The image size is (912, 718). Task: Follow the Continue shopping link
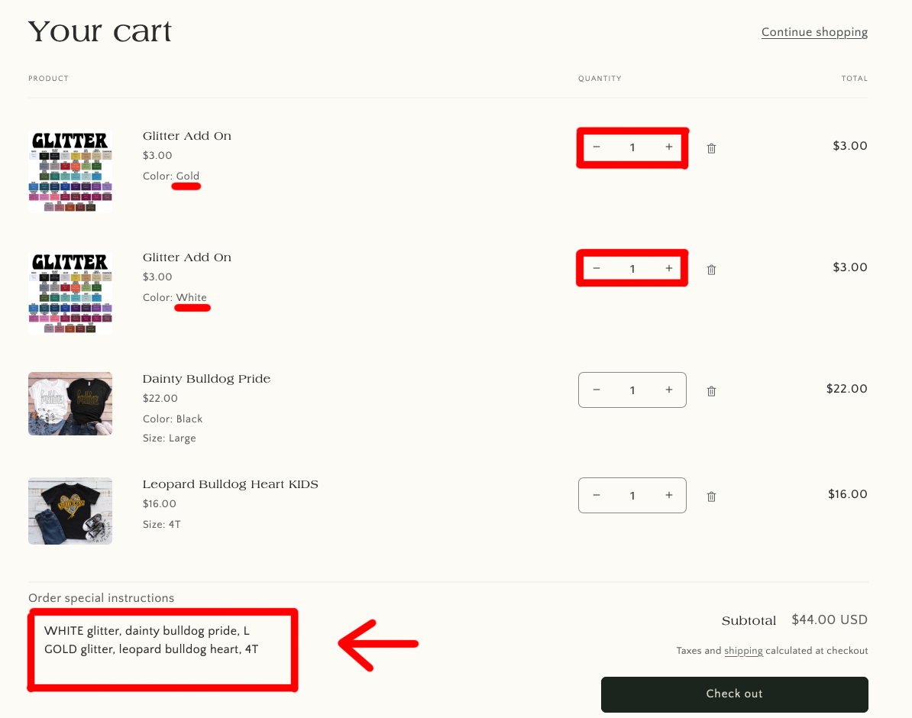pos(814,32)
